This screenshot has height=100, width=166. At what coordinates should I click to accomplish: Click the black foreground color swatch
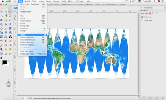(x=5, y=62)
